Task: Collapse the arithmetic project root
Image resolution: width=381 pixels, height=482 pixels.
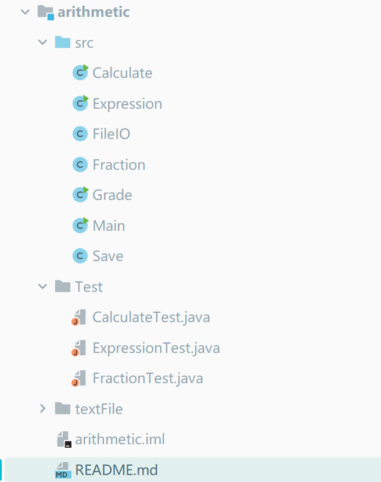Action: coord(24,12)
